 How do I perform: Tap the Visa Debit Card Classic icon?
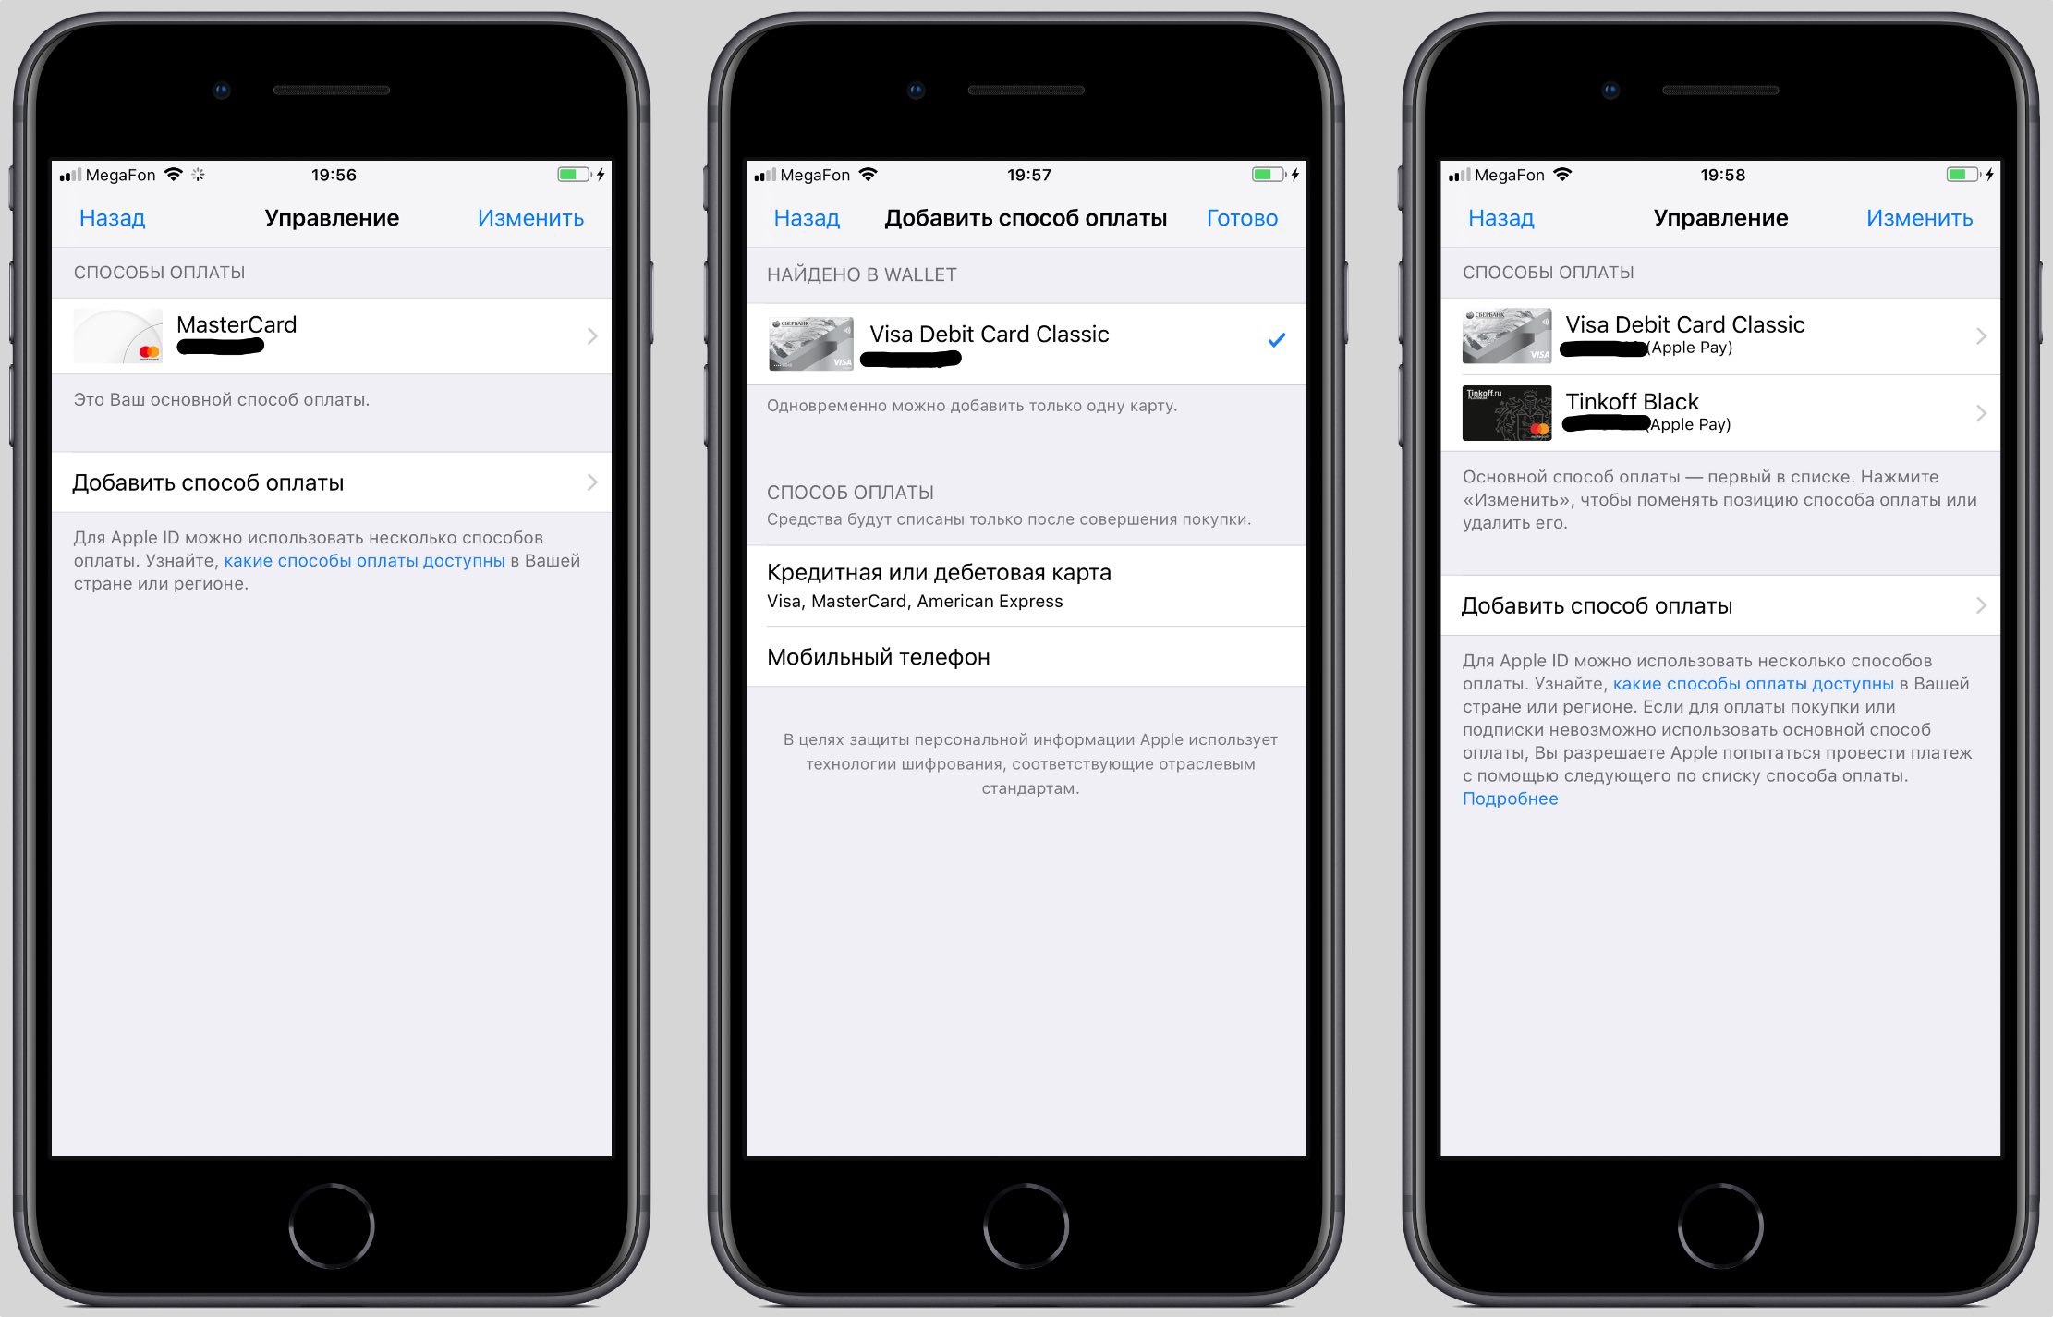[x=808, y=340]
